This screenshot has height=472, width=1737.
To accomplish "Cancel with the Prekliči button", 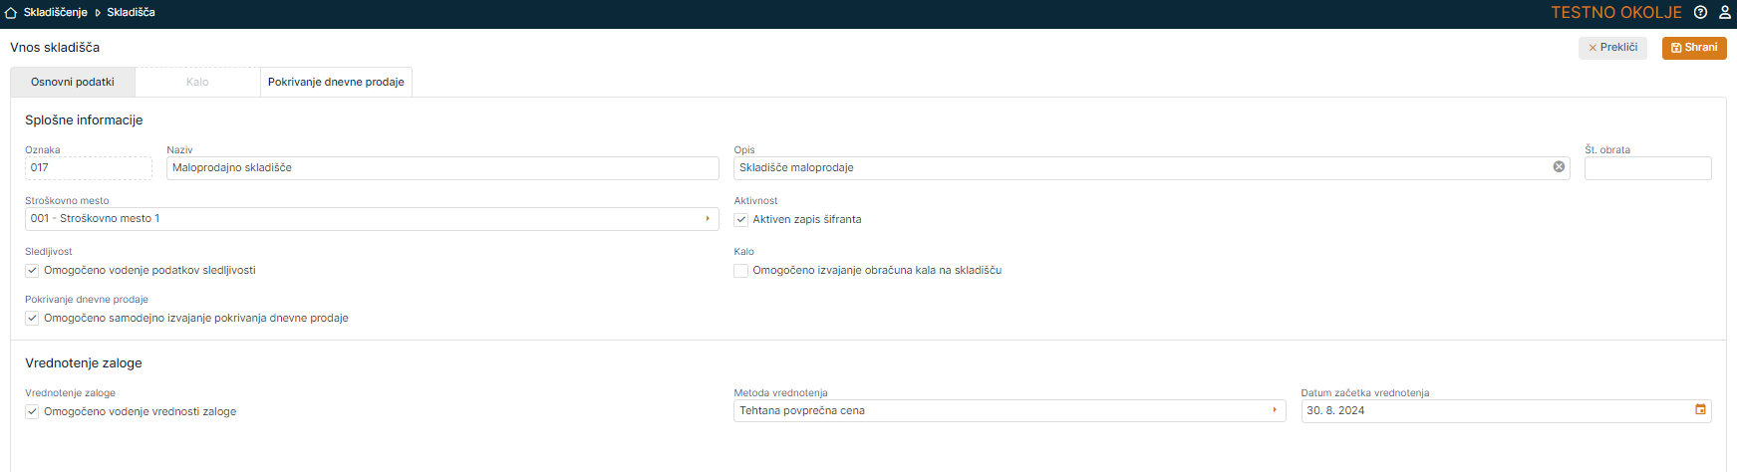I will 1612,48.
